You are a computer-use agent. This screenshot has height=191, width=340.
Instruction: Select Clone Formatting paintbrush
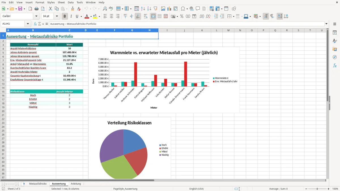point(73,9)
